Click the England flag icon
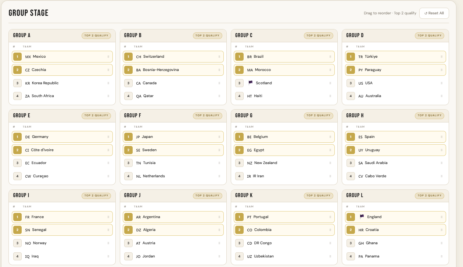 [362, 217]
